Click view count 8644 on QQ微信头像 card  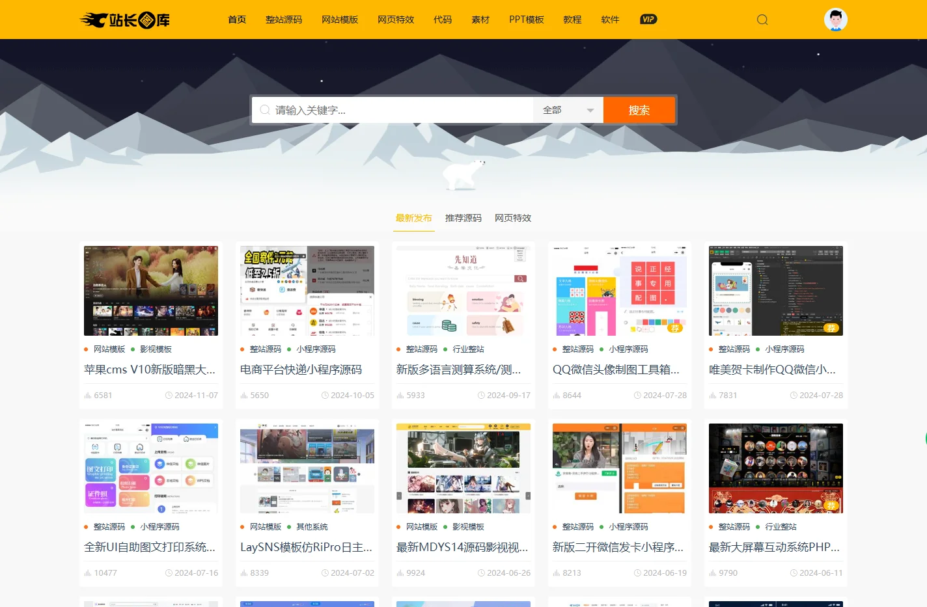click(567, 396)
